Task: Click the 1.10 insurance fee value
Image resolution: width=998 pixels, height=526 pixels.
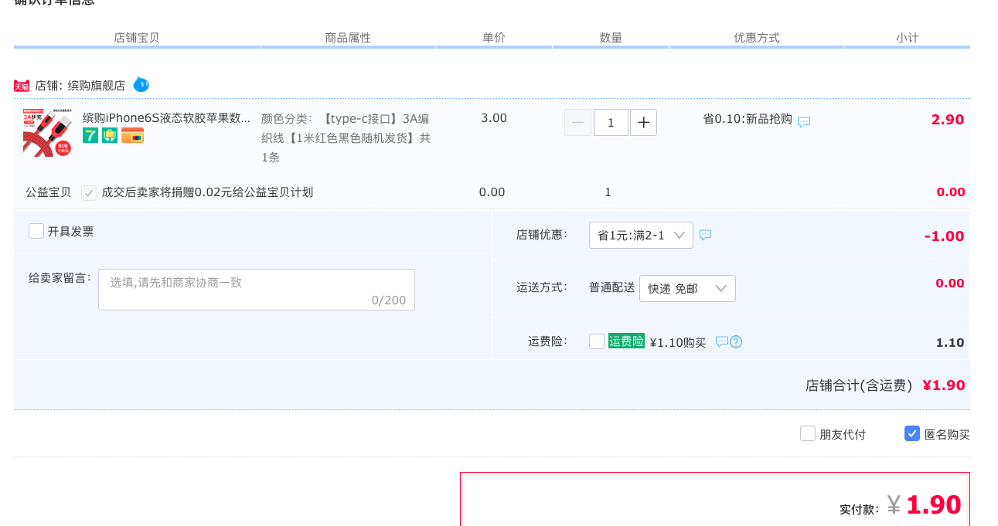Action: click(950, 343)
